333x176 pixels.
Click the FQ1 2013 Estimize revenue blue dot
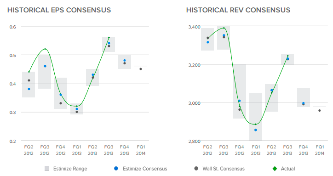[x=255, y=130]
